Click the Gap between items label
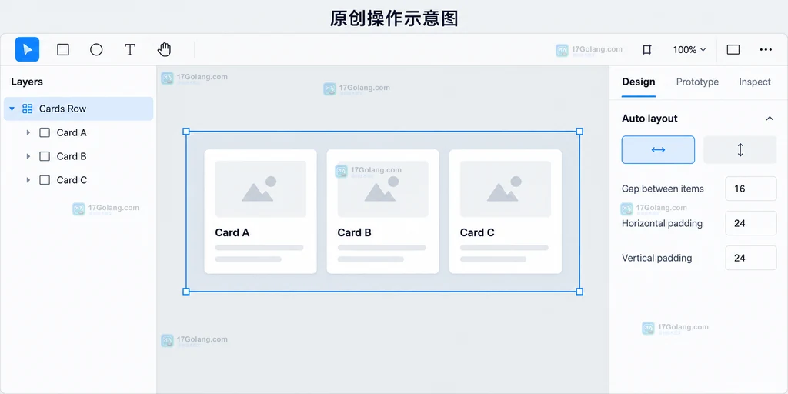This screenshot has height=394, width=788. coord(663,189)
